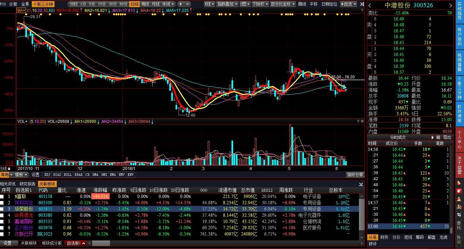
Task: Check the box for XD易德龙 row
Action: (x=2, y=215)
